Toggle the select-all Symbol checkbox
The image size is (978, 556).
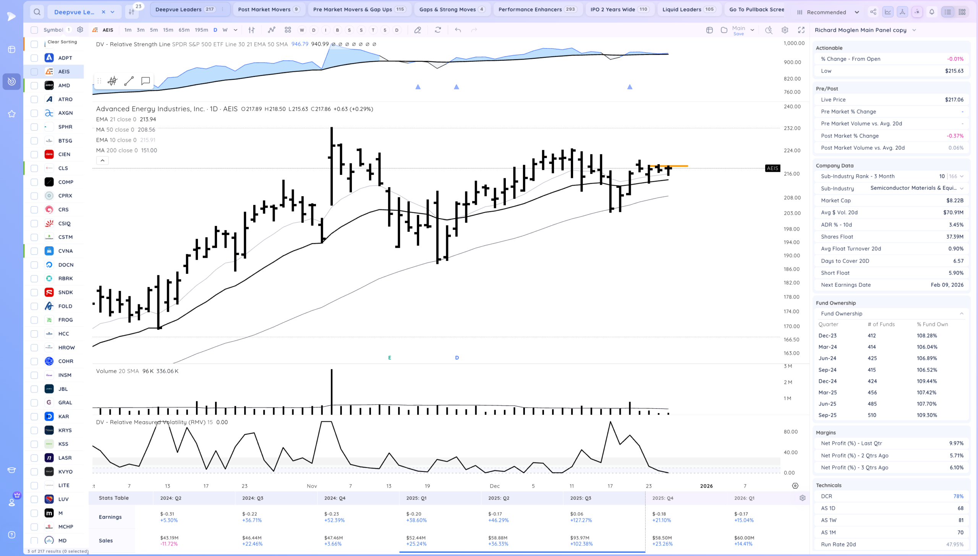pyautogui.click(x=34, y=30)
